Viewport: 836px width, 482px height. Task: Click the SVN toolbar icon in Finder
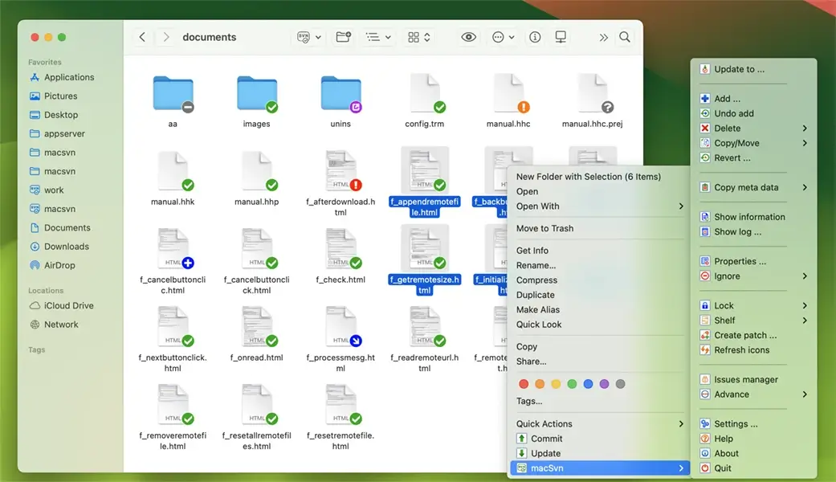point(304,37)
